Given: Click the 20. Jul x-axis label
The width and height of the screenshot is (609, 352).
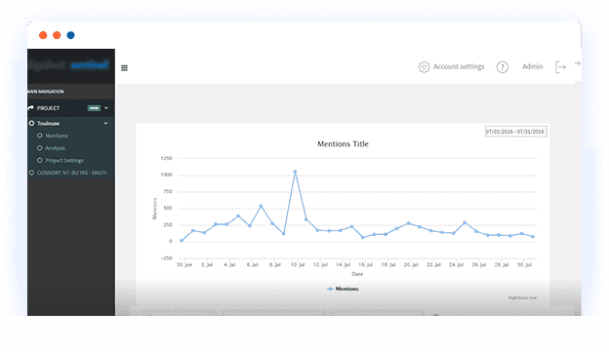Looking at the screenshot, I should point(411,264).
